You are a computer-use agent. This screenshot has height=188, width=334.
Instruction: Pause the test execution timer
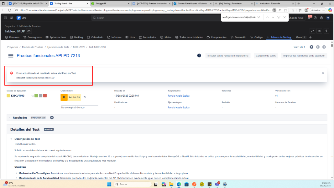click(x=64, y=97)
